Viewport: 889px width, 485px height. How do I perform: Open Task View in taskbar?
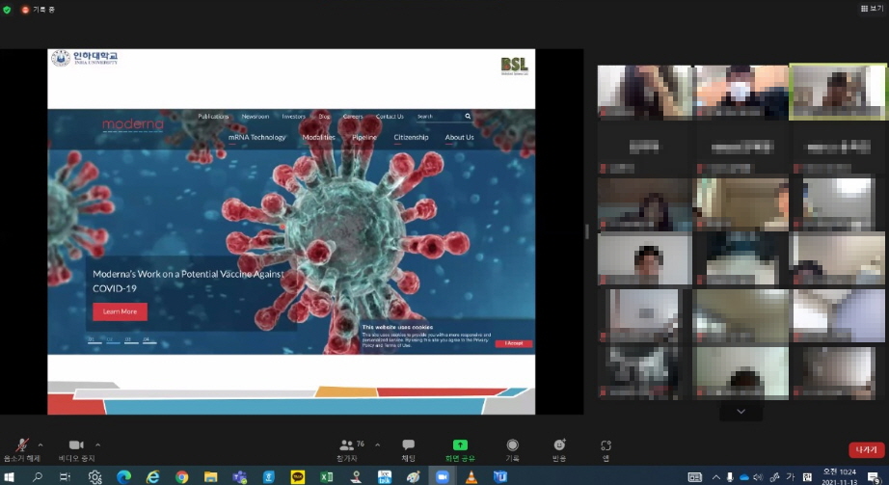66,477
